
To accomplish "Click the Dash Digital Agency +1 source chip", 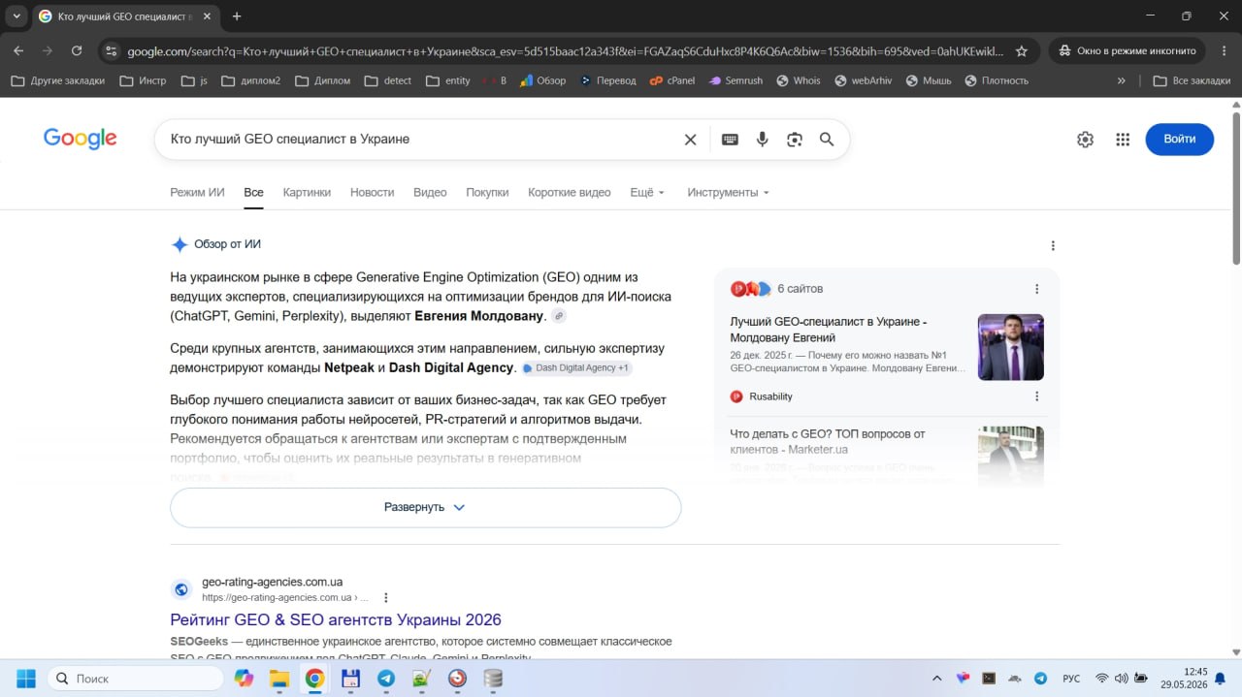I will coord(576,368).
